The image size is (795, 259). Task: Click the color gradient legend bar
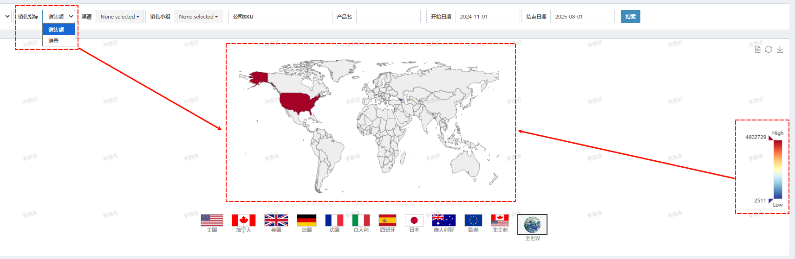click(x=777, y=169)
